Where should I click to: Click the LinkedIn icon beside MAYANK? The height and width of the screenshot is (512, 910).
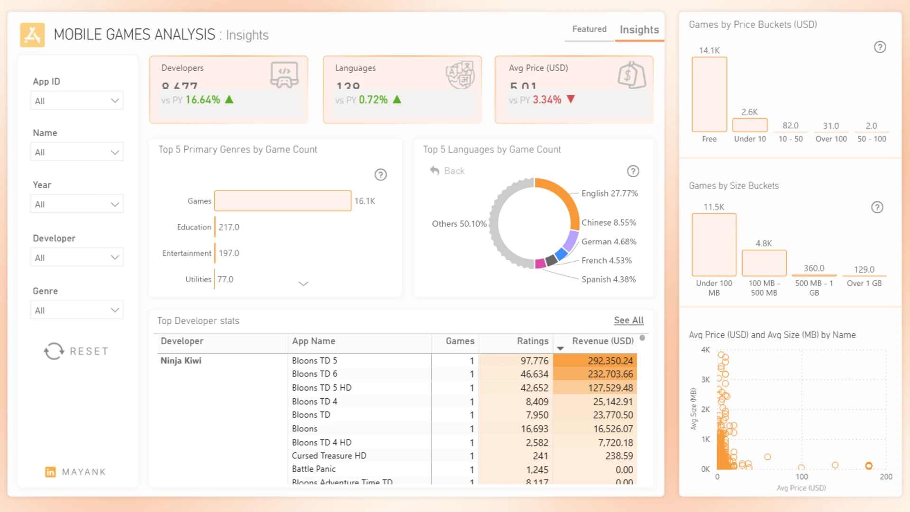pos(50,472)
